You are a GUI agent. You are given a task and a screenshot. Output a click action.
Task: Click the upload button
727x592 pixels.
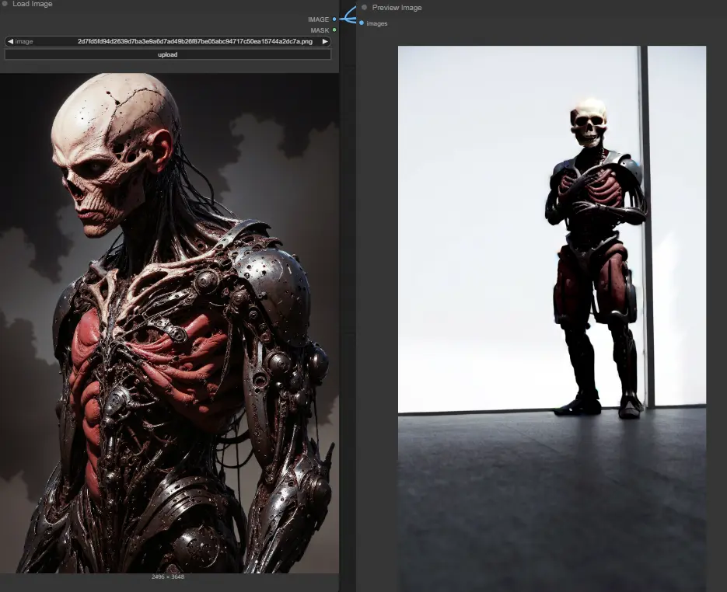[167, 54]
